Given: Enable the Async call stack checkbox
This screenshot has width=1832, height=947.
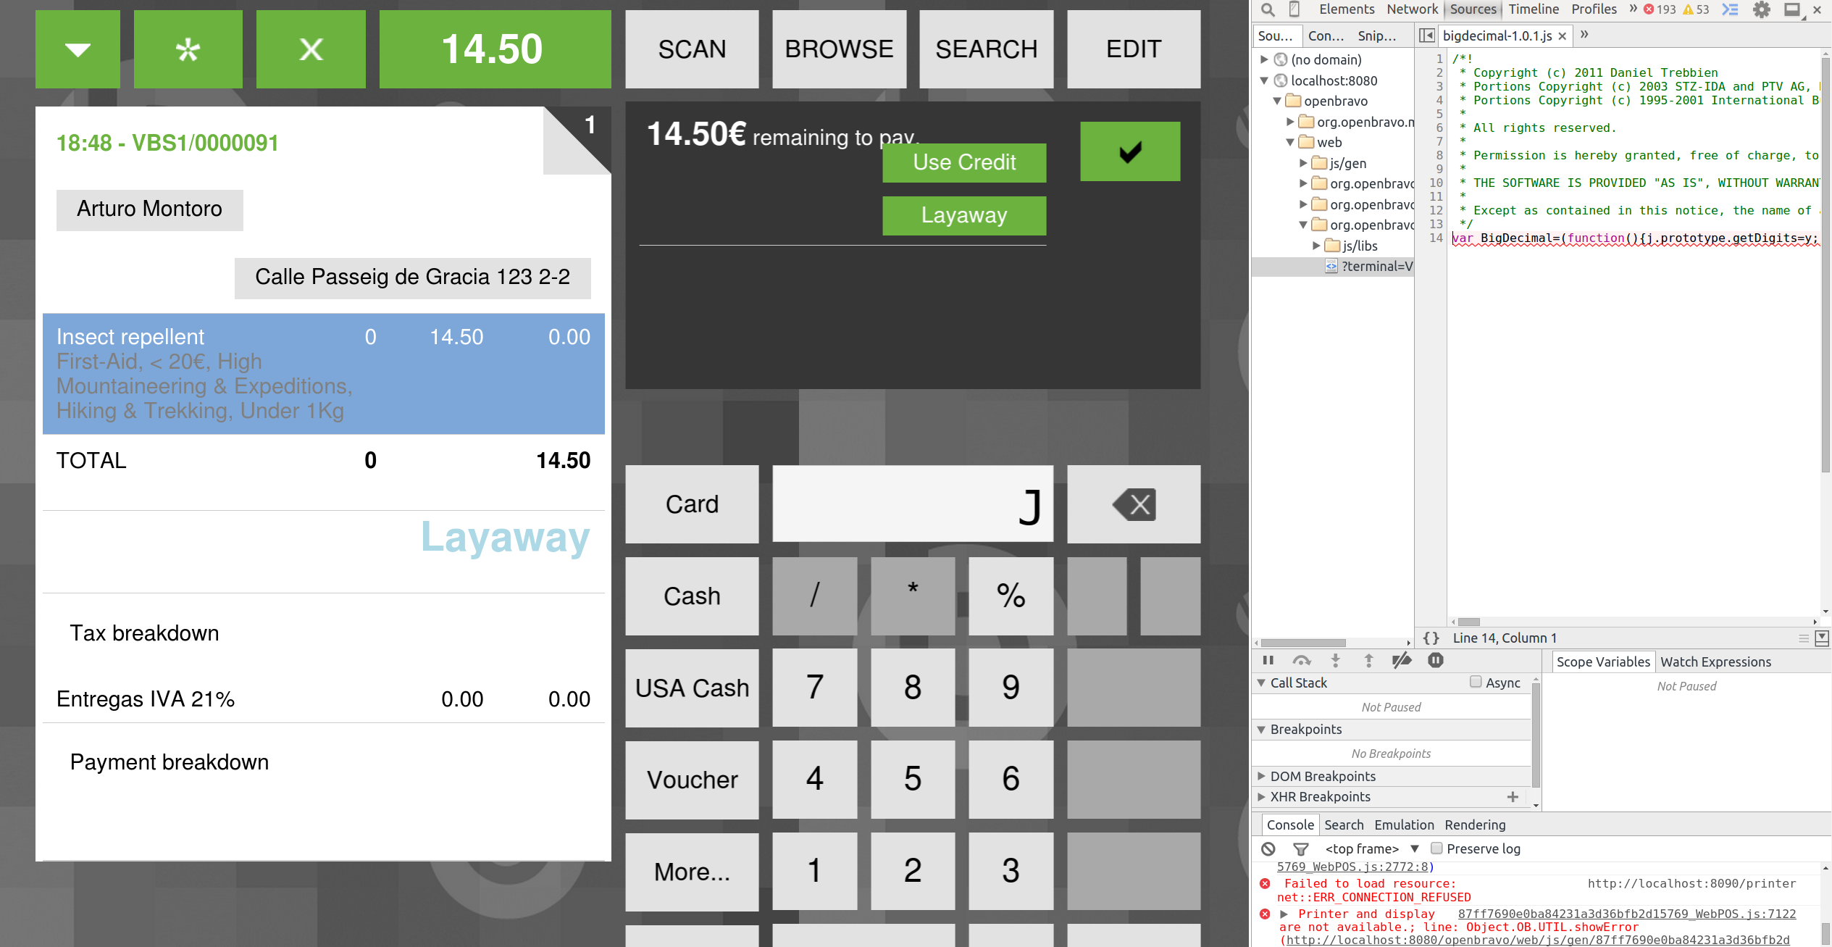Looking at the screenshot, I should point(1475,682).
